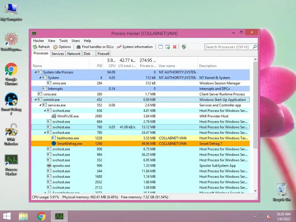Click the Free memory status bar entry

[x=145, y=197]
